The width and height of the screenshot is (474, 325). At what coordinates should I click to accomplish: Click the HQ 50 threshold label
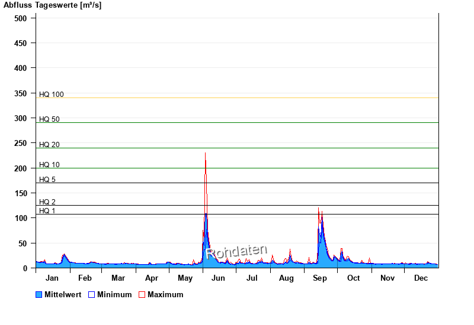pyautogui.click(x=49, y=119)
